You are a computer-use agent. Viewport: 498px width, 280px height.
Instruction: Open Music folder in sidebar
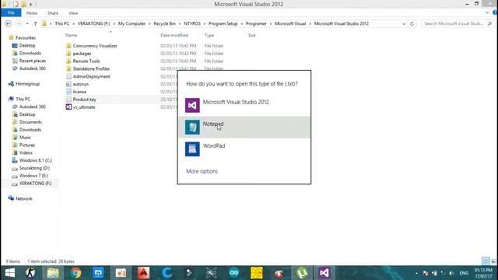coord(25,137)
